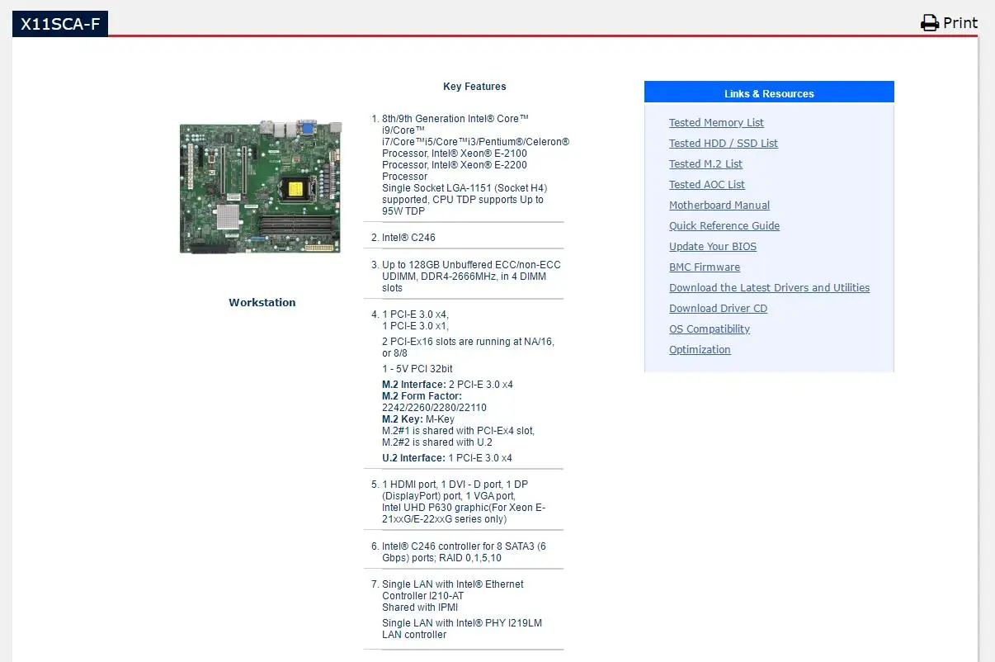Image resolution: width=995 pixels, height=662 pixels.
Task: Click the Links & Resources header
Action: click(769, 92)
